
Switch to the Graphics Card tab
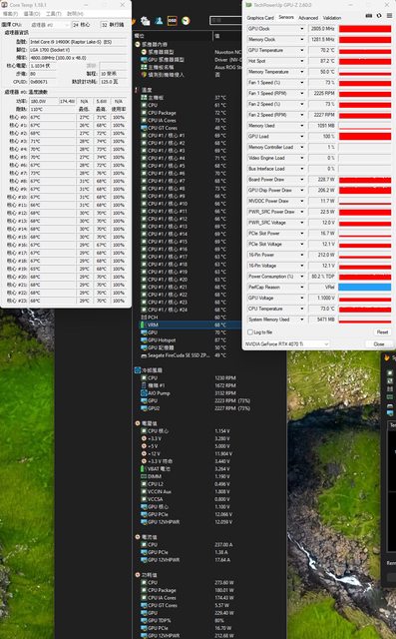260,18
